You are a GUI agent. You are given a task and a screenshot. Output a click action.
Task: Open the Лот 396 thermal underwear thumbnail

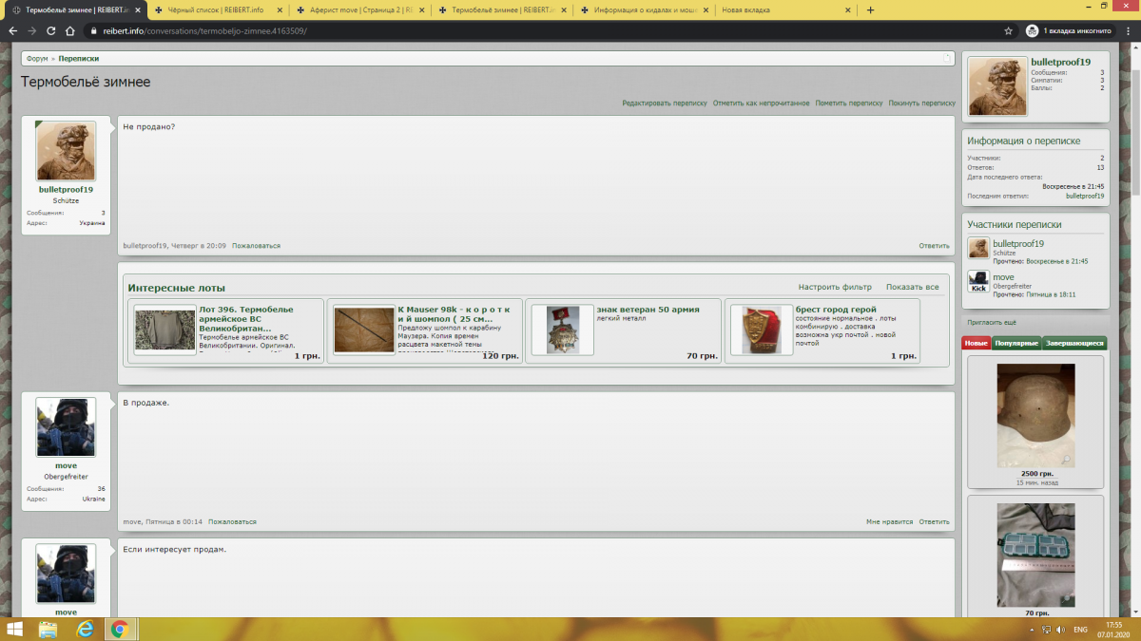[x=165, y=330]
